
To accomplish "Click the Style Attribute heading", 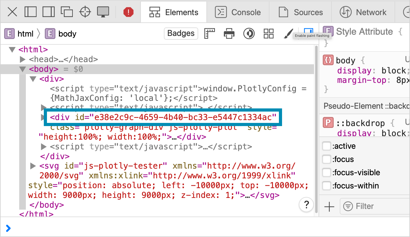I will pyautogui.click(x=364, y=32).
